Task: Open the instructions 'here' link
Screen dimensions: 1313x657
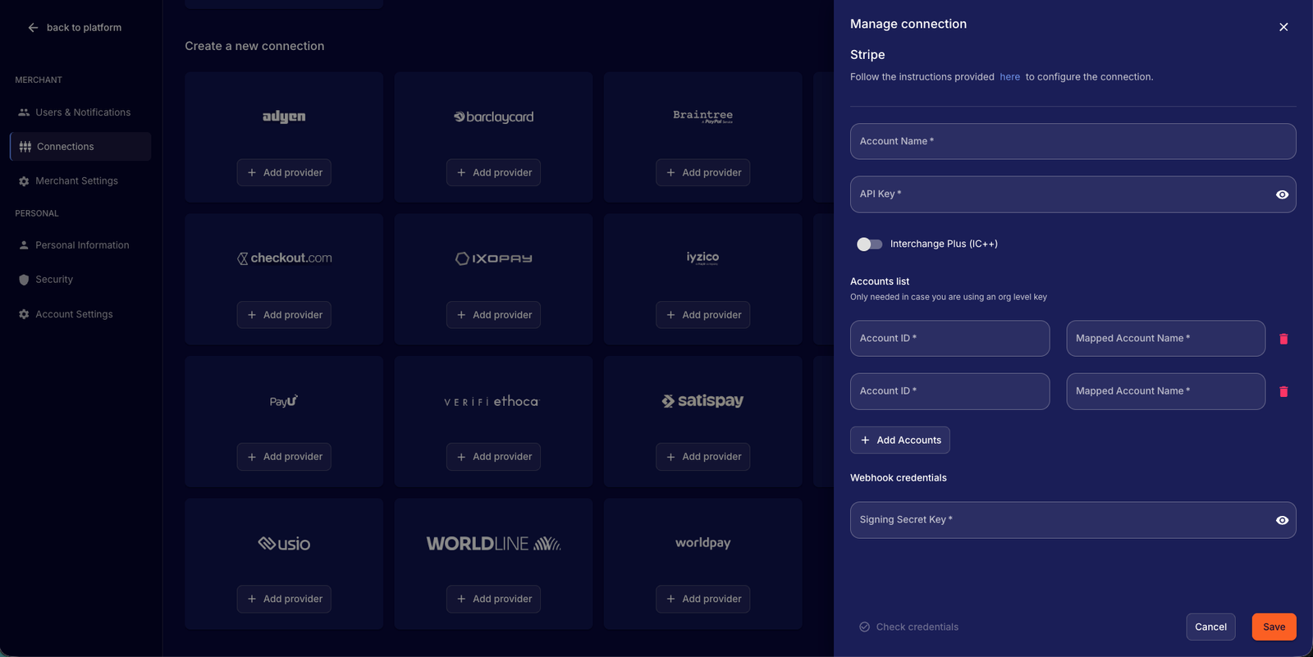Action: pos(1010,77)
